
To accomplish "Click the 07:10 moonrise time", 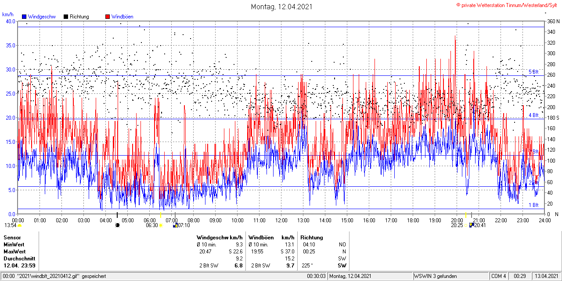I will pyautogui.click(x=184, y=225).
